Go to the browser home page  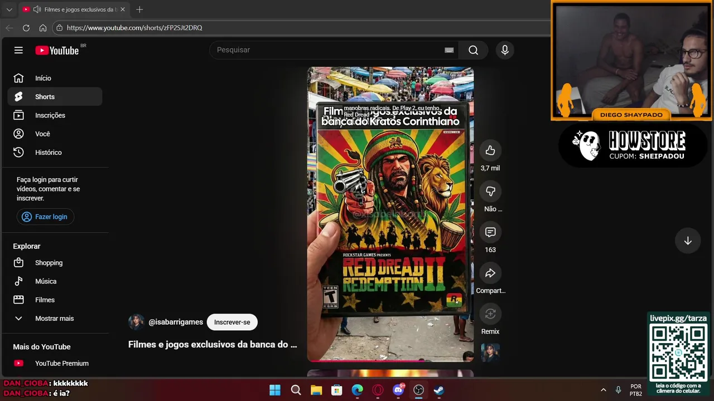click(43, 28)
